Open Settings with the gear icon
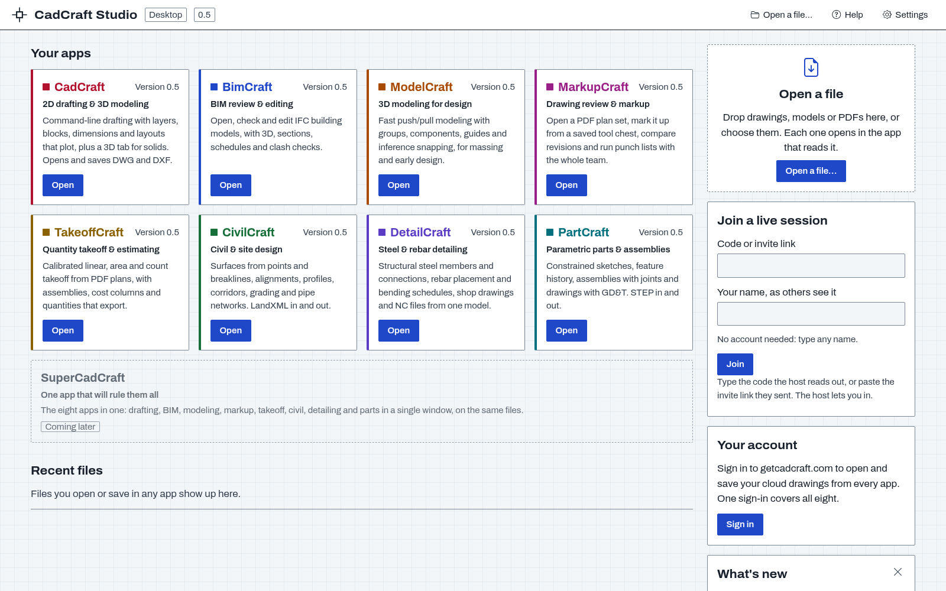 coord(905,15)
